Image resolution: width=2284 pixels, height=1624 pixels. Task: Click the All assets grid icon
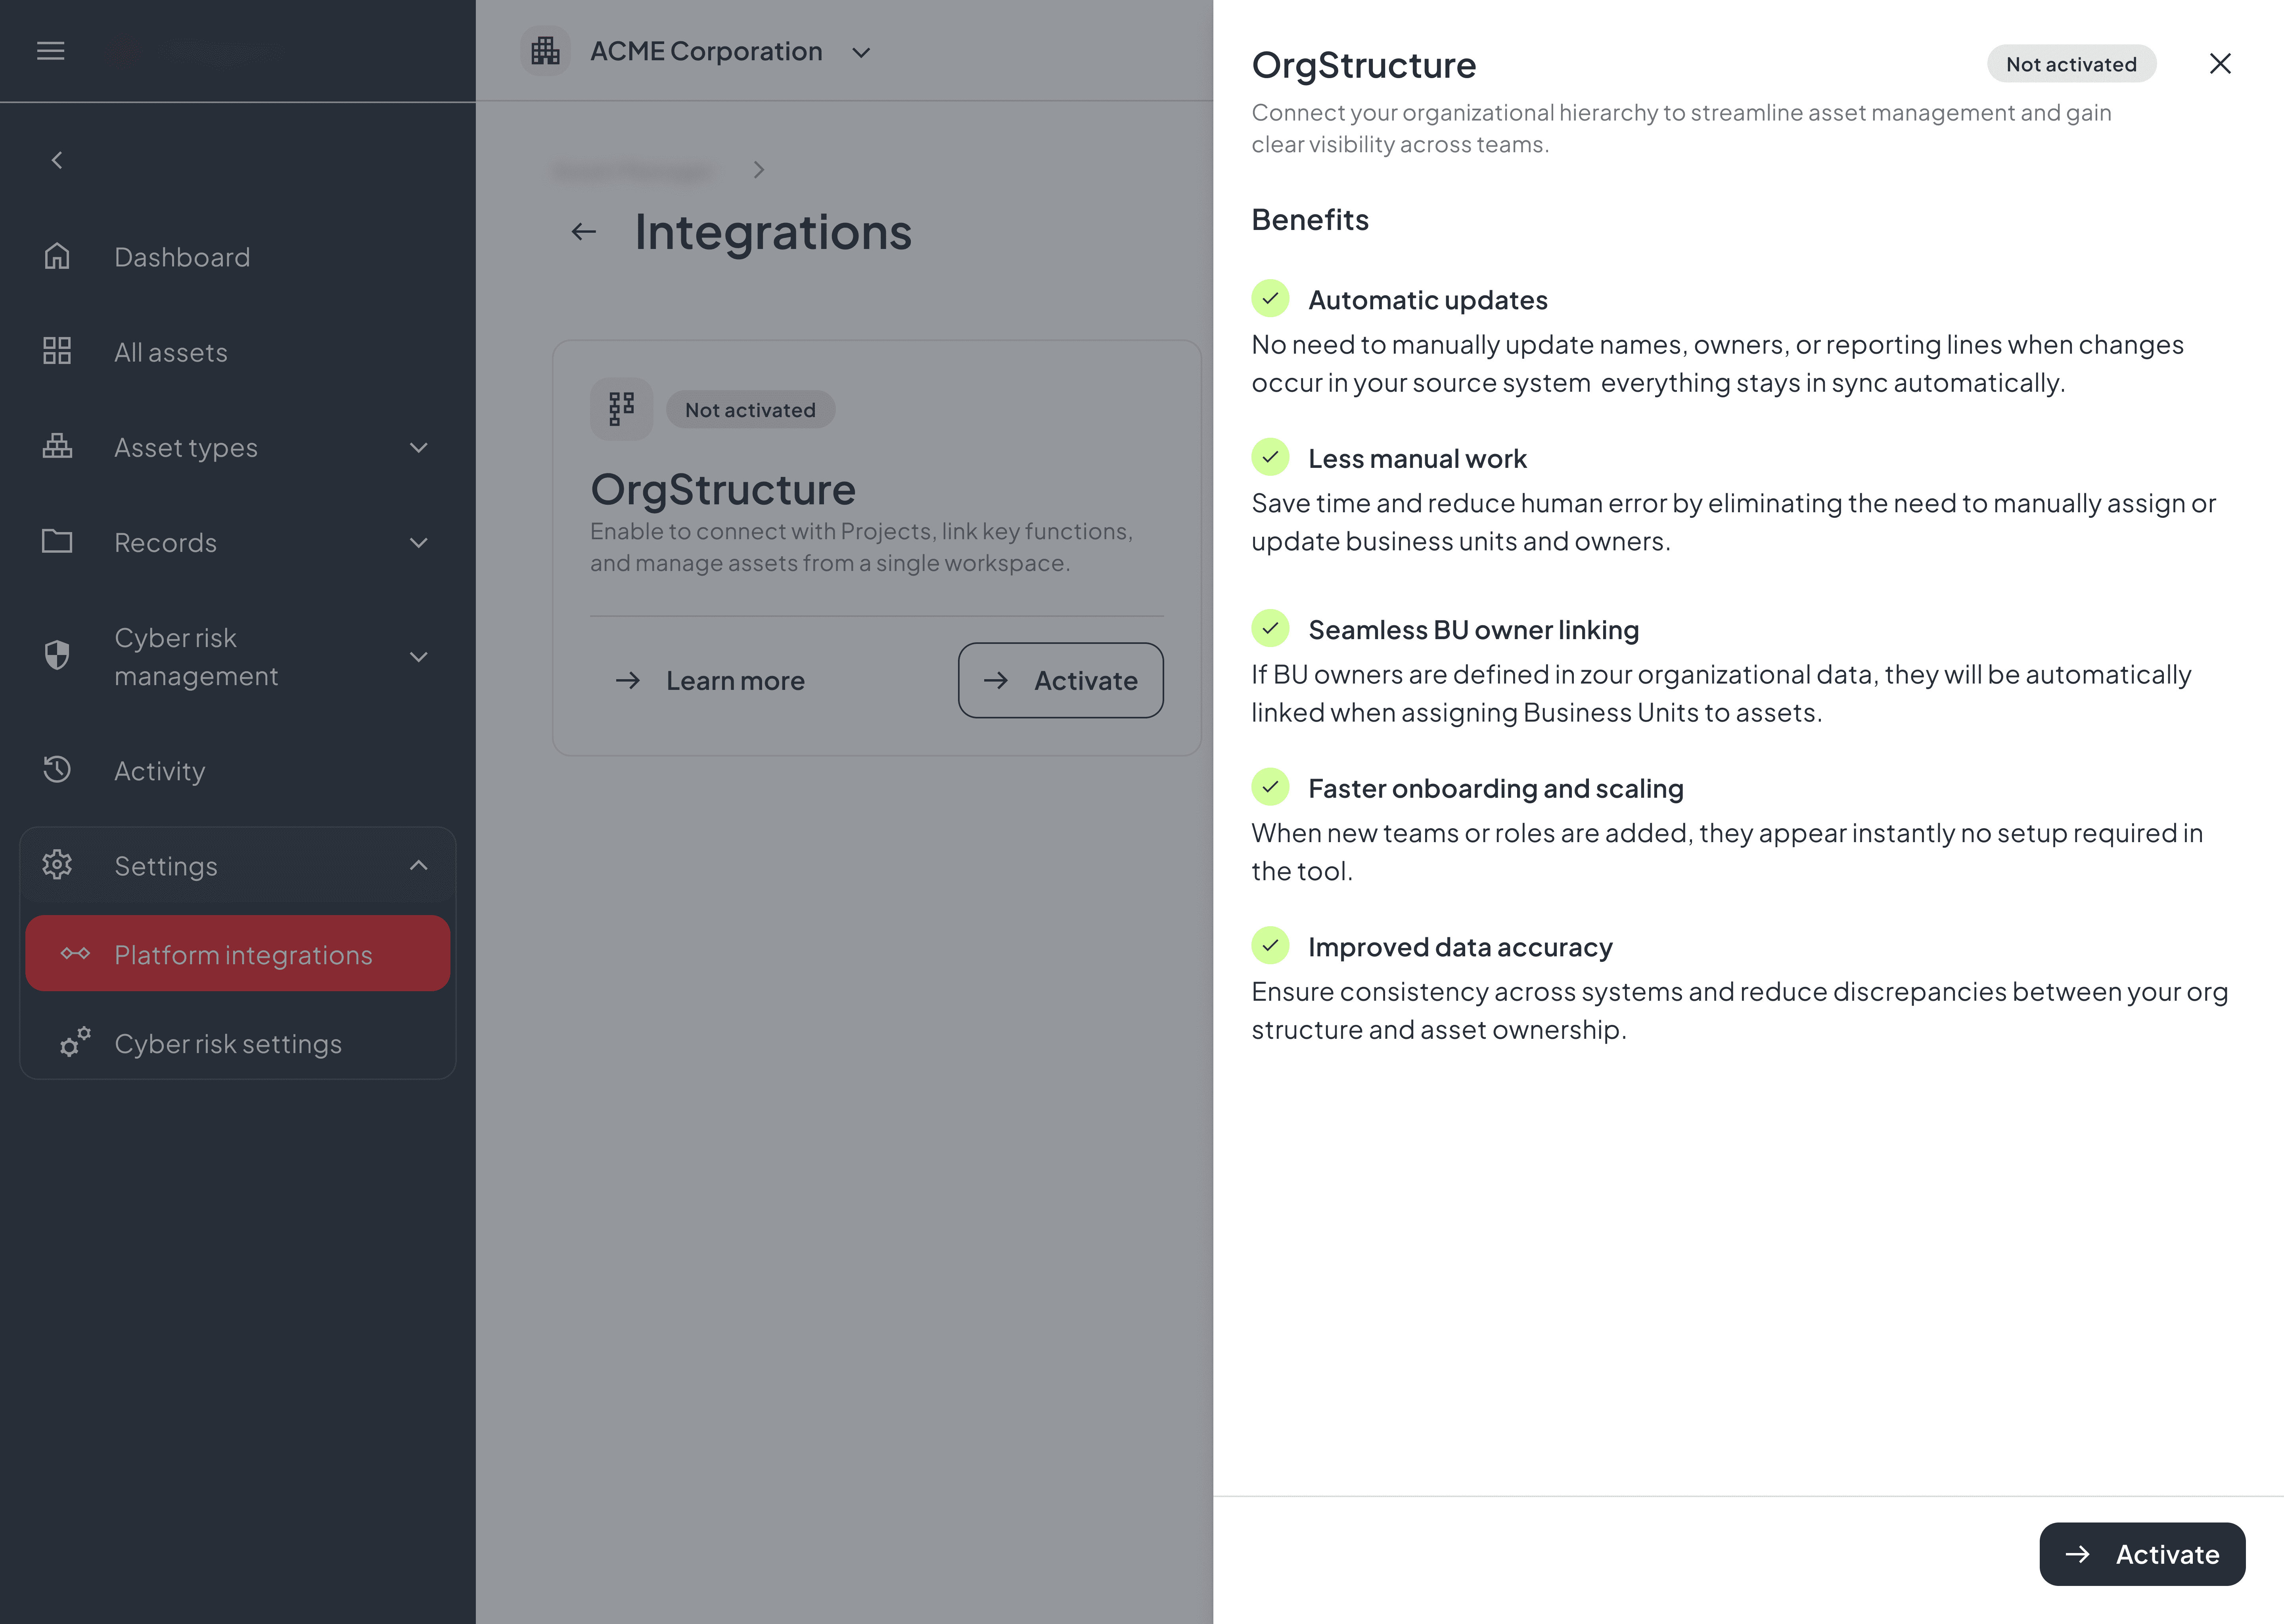point(57,351)
